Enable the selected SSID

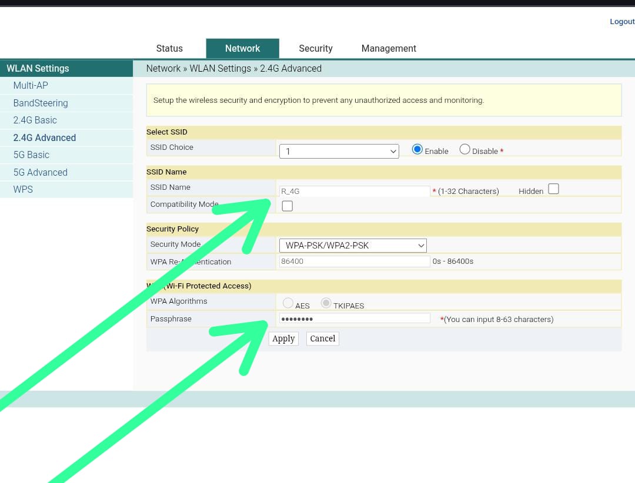[416, 150]
